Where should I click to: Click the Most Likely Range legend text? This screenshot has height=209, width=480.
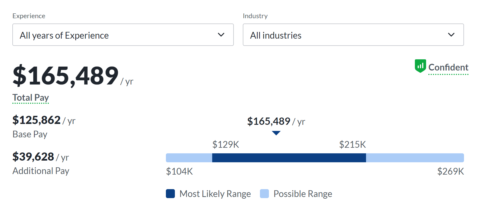tap(215, 194)
